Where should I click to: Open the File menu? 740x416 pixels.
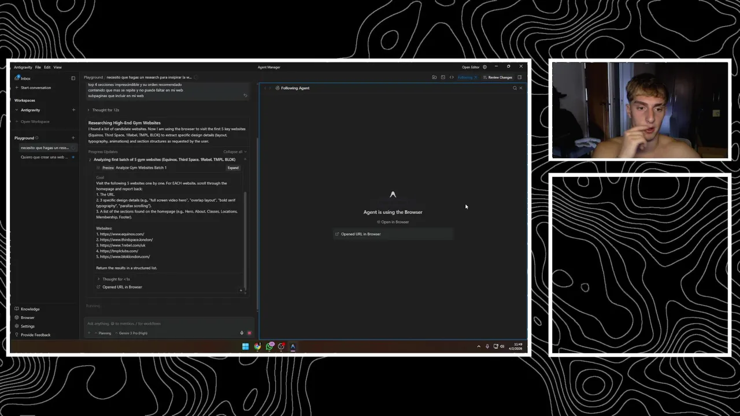point(38,67)
